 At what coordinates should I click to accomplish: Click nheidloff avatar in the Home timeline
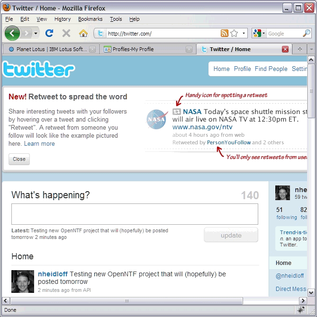tap(23, 282)
